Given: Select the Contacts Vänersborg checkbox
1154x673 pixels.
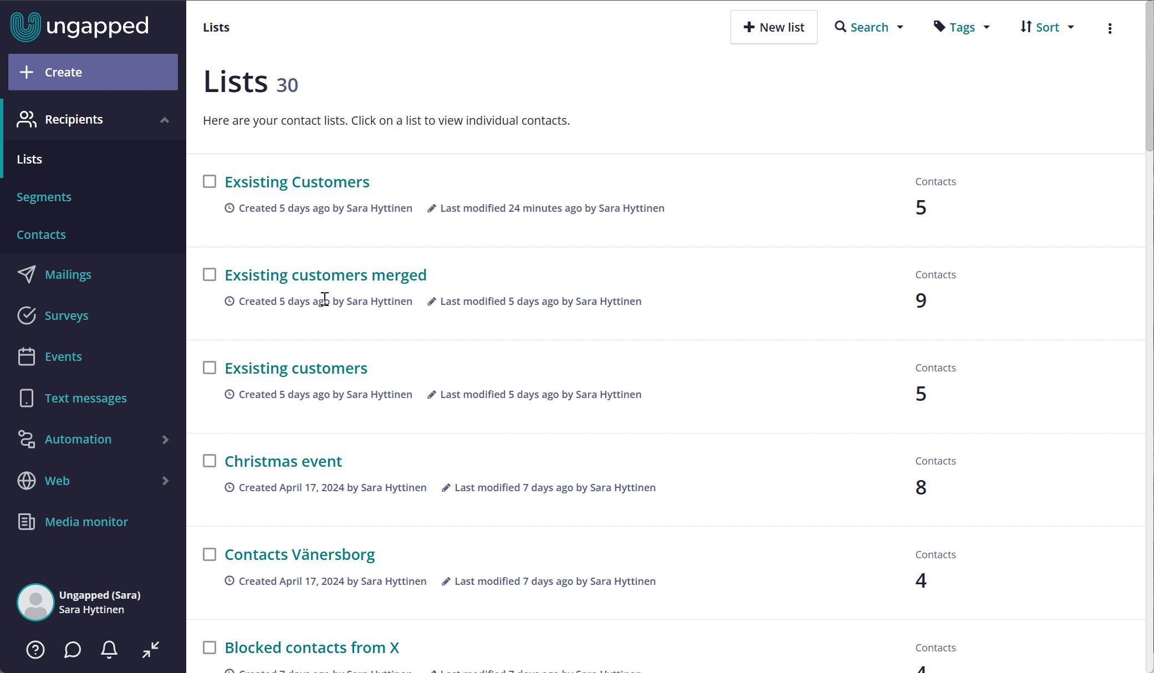Looking at the screenshot, I should click(210, 554).
